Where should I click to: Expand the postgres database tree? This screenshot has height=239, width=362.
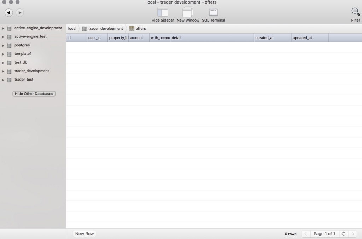coord(3,45)
